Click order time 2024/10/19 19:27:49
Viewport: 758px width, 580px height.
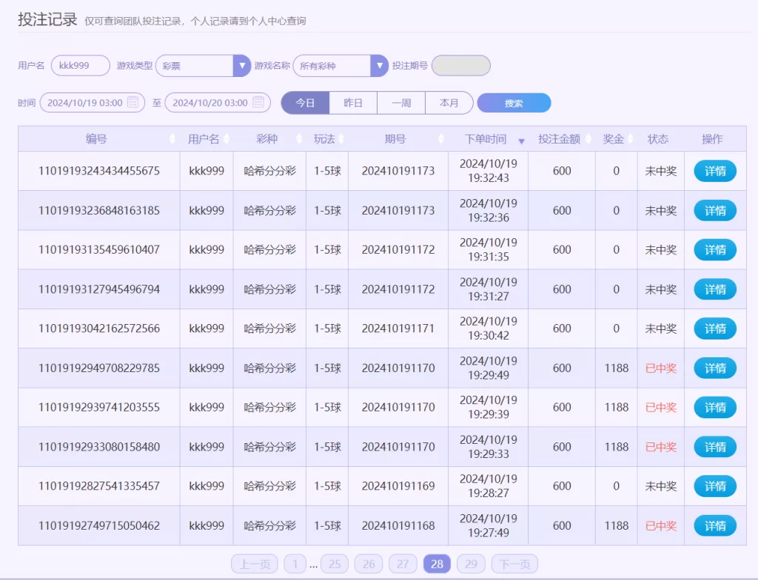489,526
